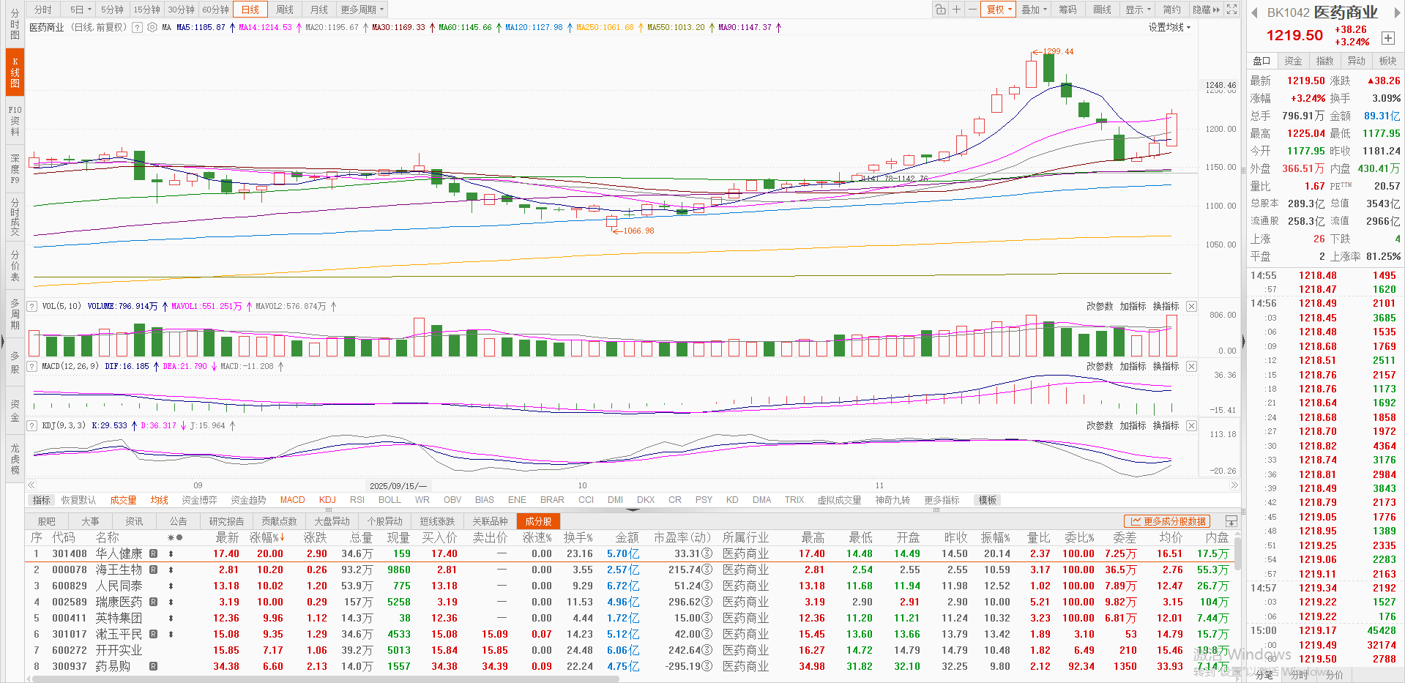Toggle the 成交量 volume indicator
Screen dimensions: 1405x683
(x=123, y=500)
